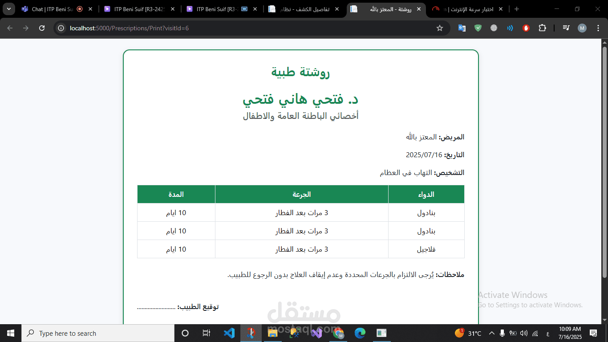Open Task View on the taskbar
This screenshot has width=608, height=342.
click(207, 333)
